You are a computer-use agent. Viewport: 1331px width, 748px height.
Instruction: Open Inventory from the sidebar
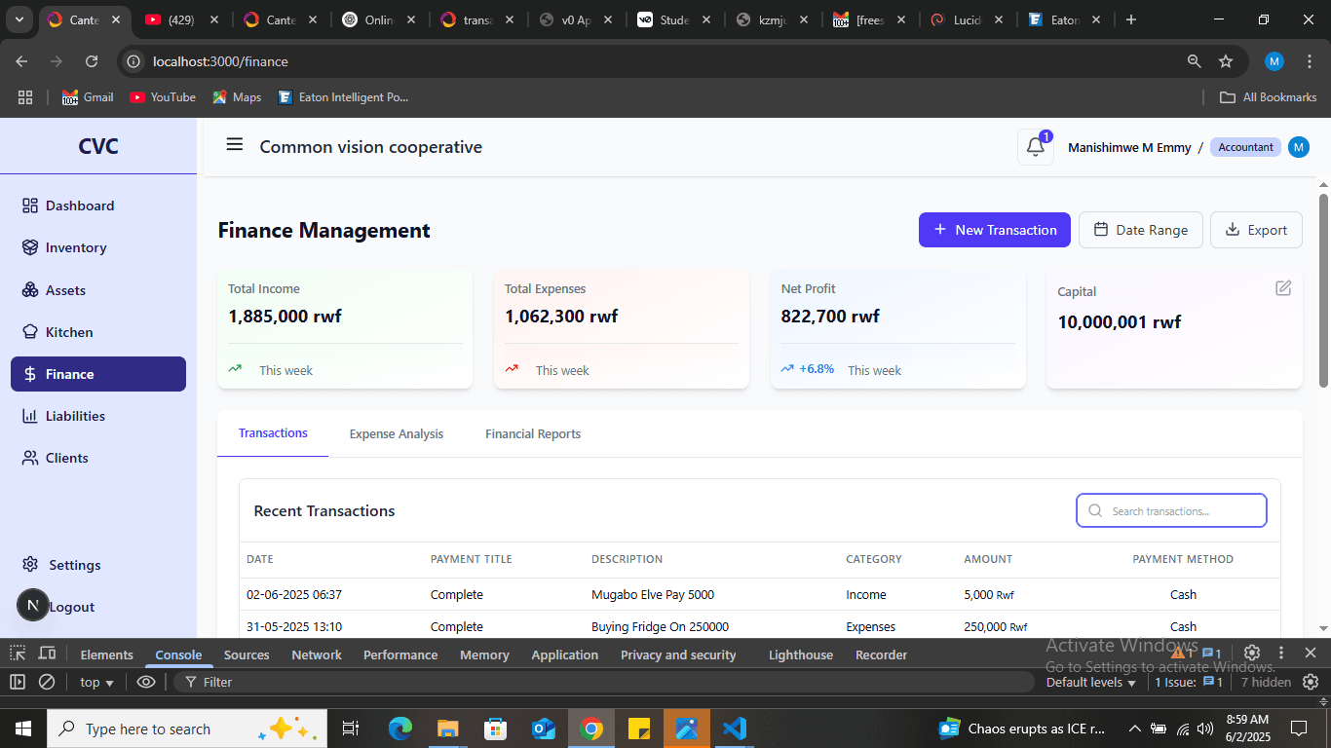coord(76,247)
